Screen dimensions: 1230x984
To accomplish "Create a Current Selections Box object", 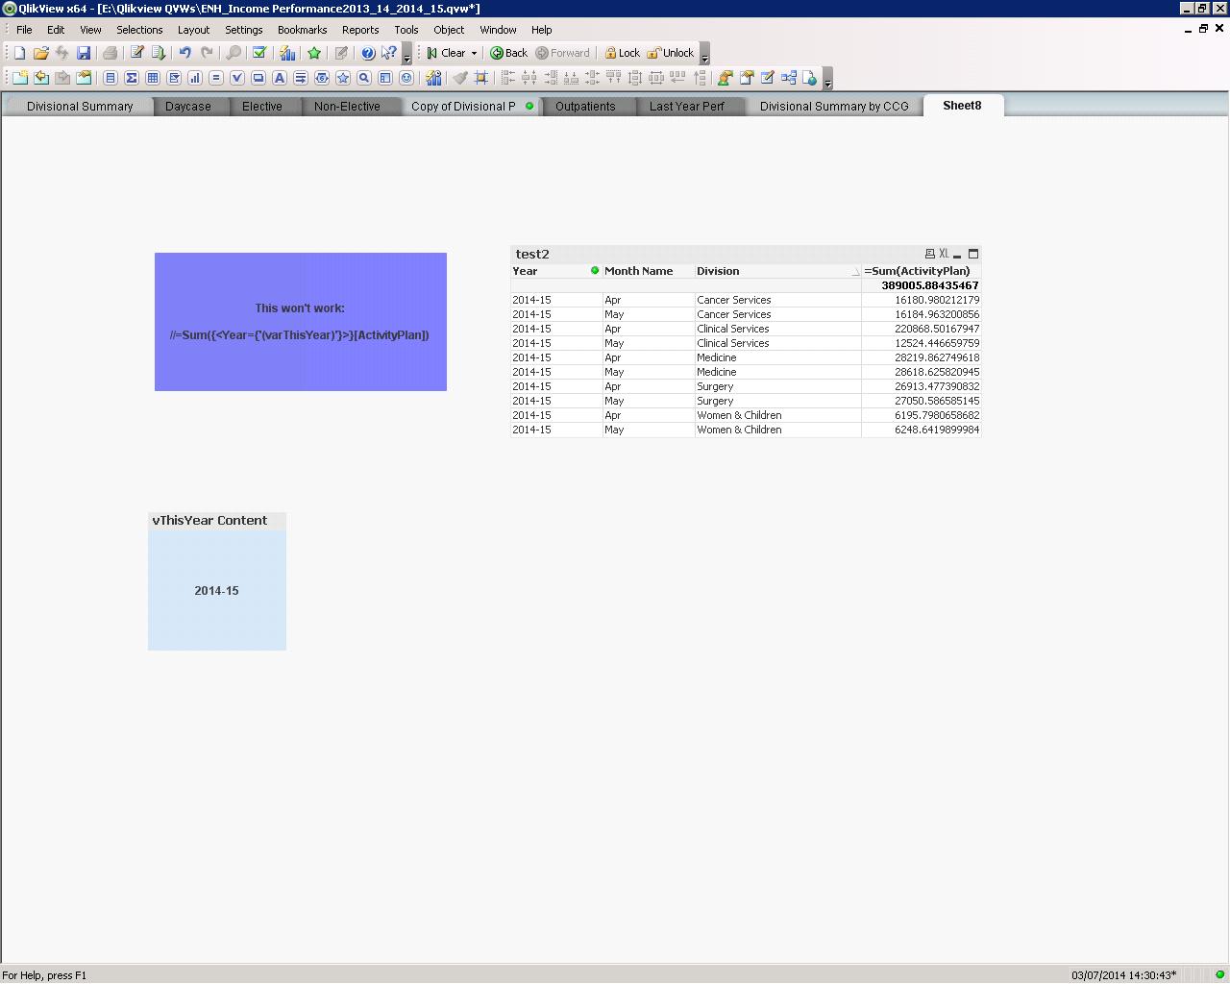I will click(x=237, y=78).
